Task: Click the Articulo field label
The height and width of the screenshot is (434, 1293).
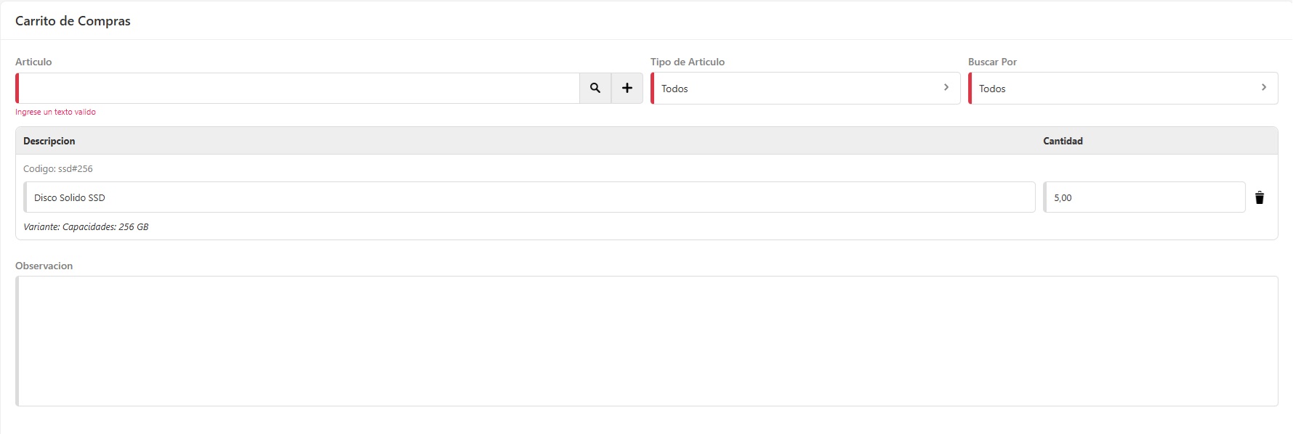Action: 33,62
